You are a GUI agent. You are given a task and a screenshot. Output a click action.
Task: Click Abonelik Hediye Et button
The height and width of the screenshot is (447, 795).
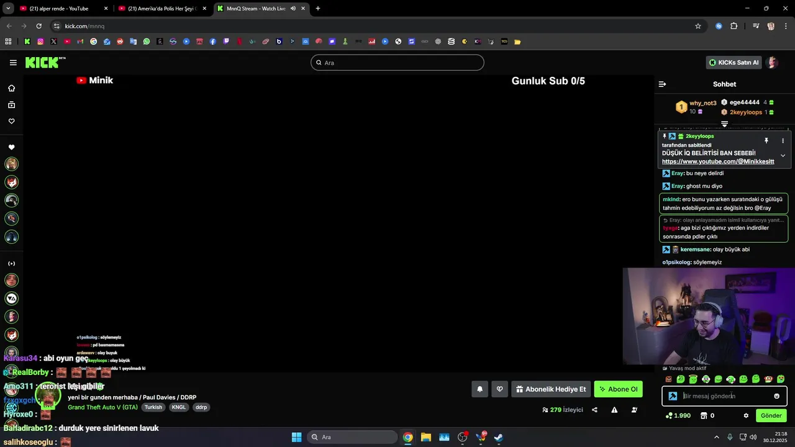(551, 389)
